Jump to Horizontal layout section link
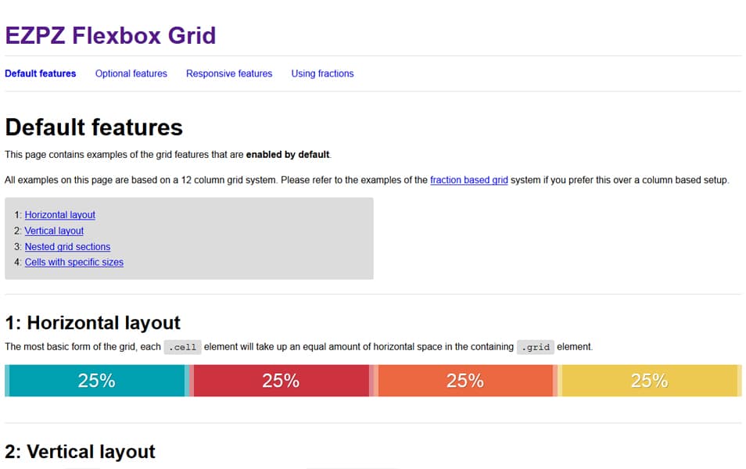 tap(60, 215)
